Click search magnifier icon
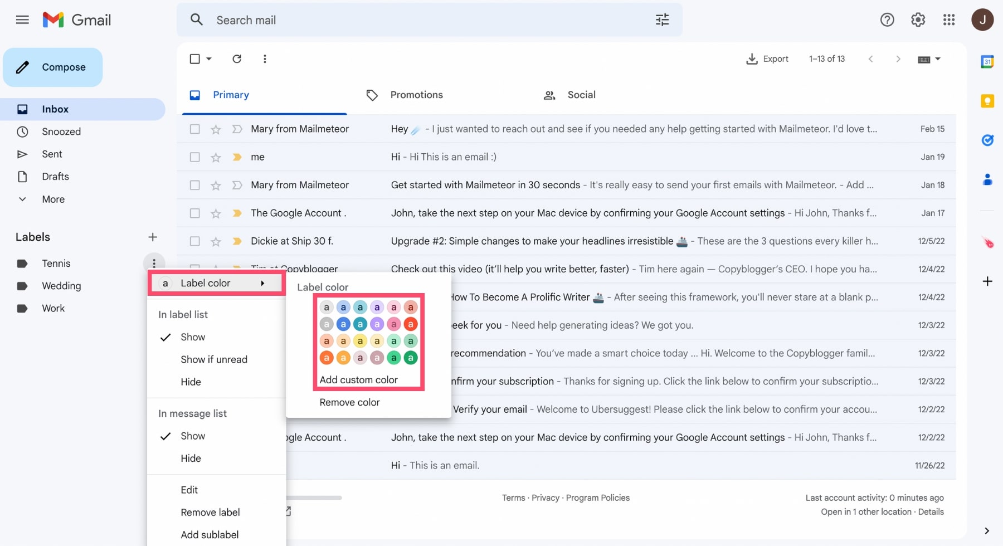Screen dimensions: 1003x546 [196, 20]
